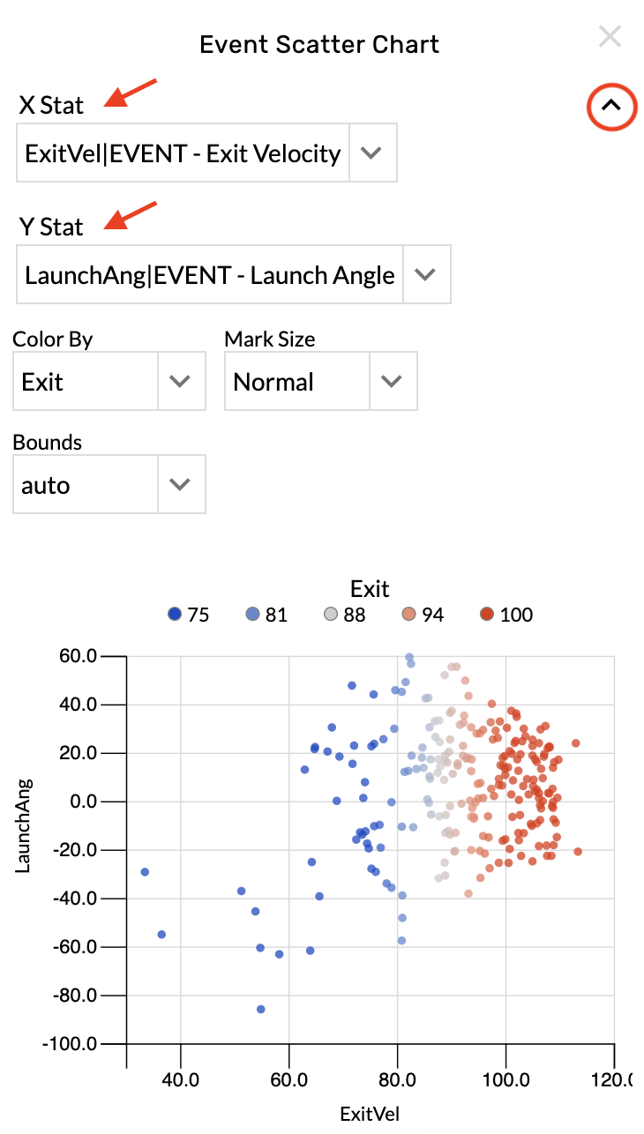Collapse settings with the circled chevron-up icon
This screenshot has height=1134, width=644.
611,105
